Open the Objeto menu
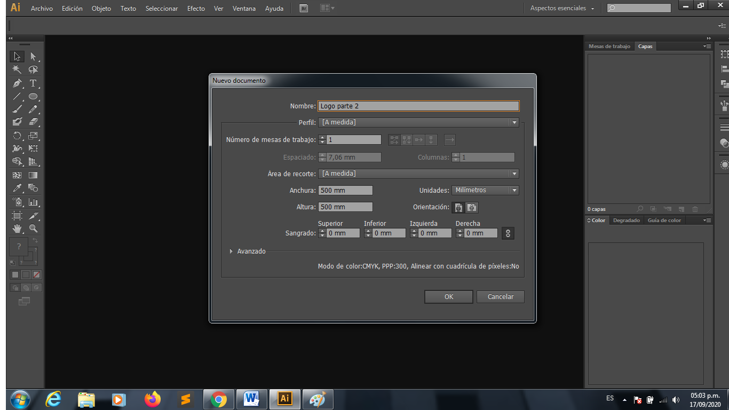This screenshot has width=729, height=410. click(101, 9)
